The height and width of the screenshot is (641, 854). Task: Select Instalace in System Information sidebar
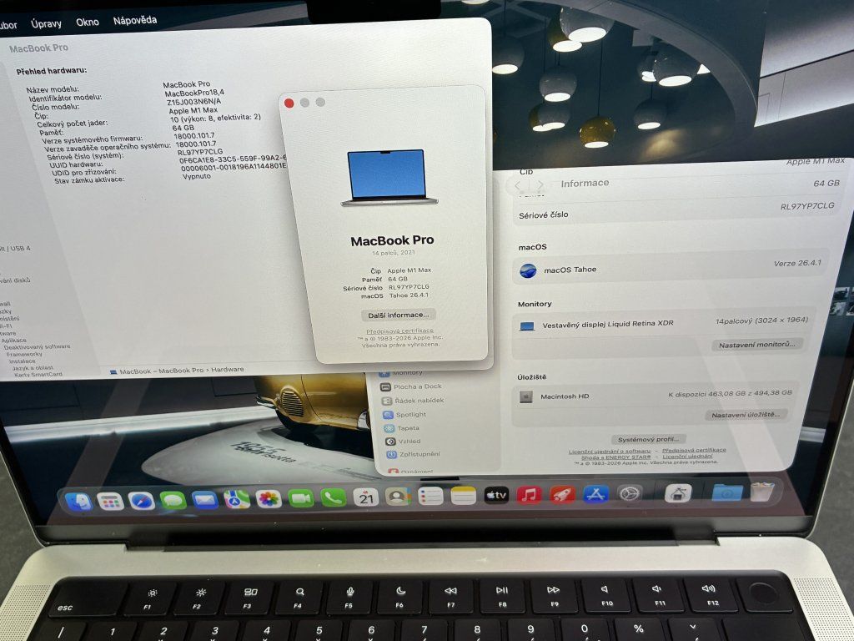[23, 361]
